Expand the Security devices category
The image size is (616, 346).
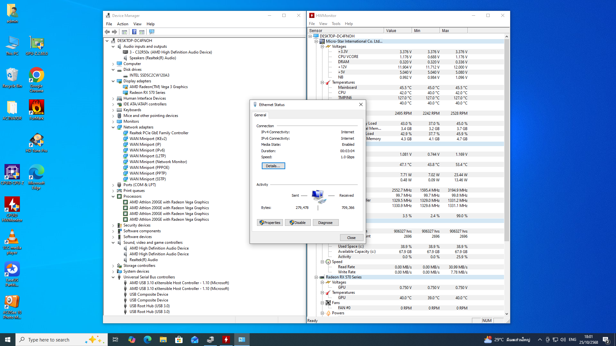tap(113, 225)
